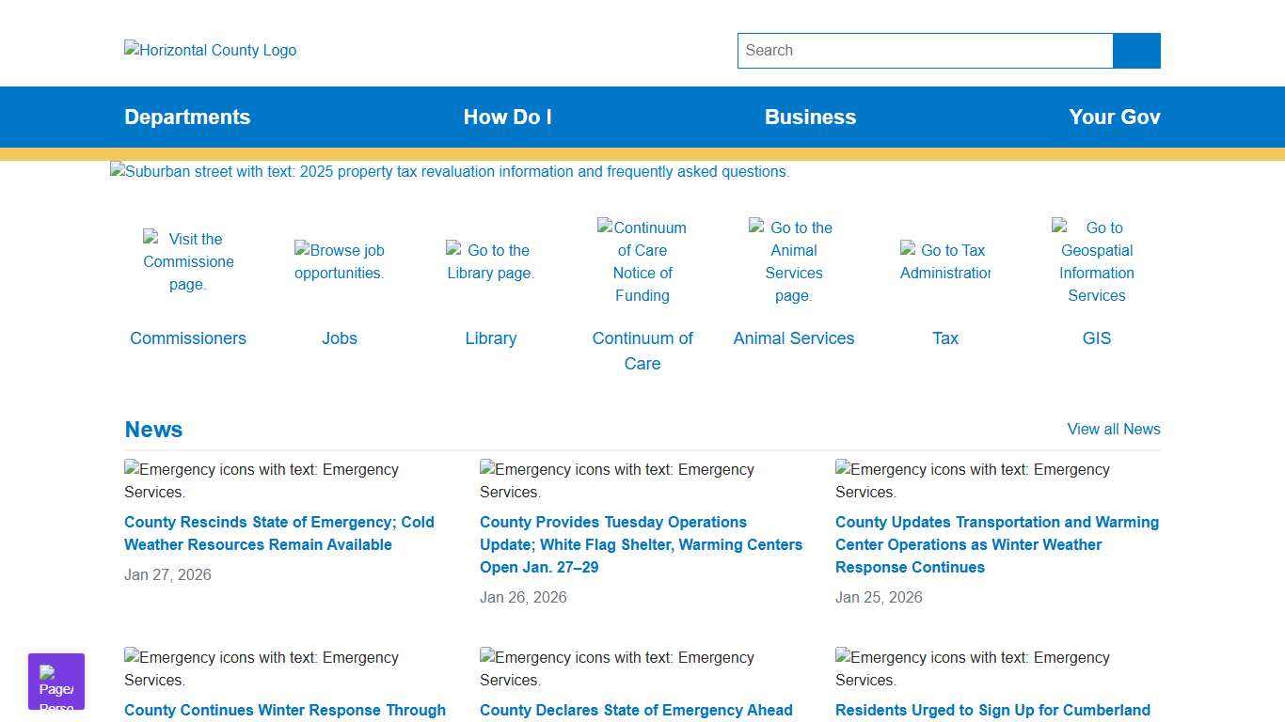This screenshot has height=722, width=1285.
Task: Open the Animal Services page icon
Action: click(x=794, y=261)
